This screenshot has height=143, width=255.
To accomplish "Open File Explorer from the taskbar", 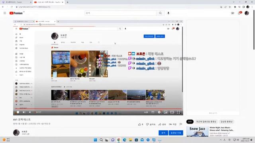I will 130,140.
